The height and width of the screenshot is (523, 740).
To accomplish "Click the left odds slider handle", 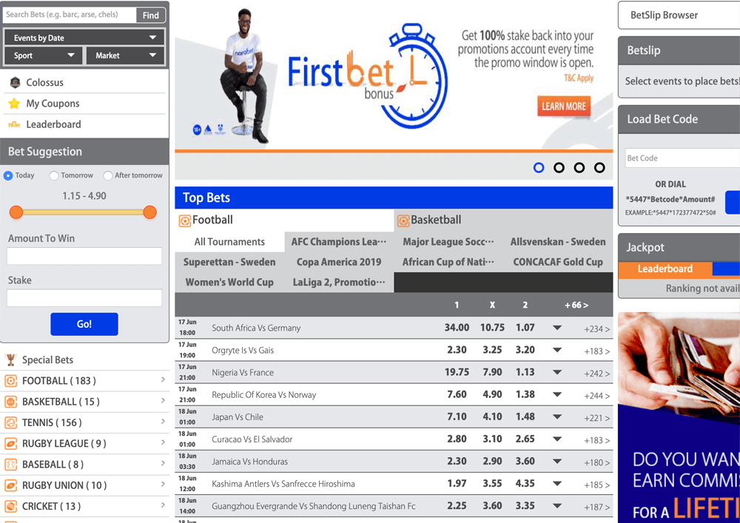I will [x=16, y=212].
